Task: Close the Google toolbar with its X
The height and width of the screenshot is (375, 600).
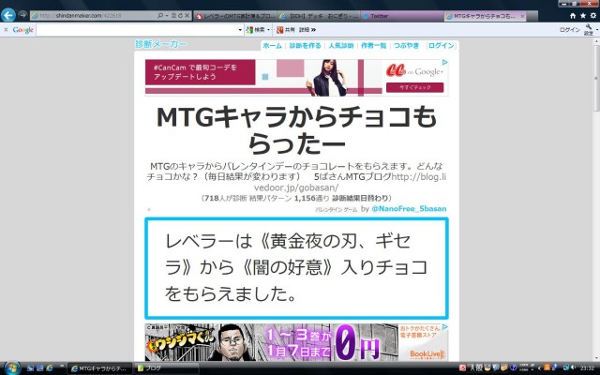Action: tap(6, 29)
